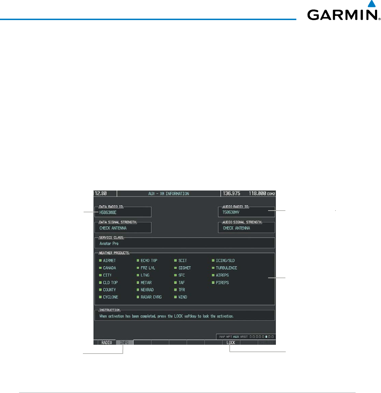Click the Data Radio ID value H586308E
381x393 pixels.
pyautogui.click(x=108, y=212)
